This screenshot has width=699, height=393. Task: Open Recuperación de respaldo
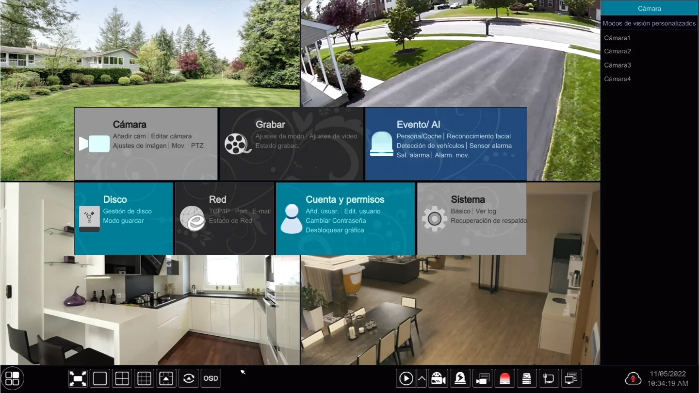488,221
